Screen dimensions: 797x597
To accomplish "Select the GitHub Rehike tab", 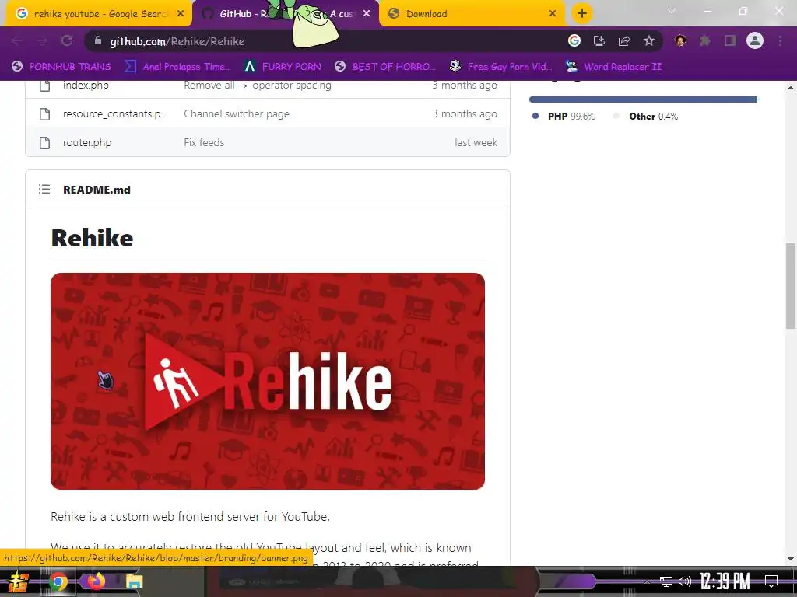I will 285,14.
